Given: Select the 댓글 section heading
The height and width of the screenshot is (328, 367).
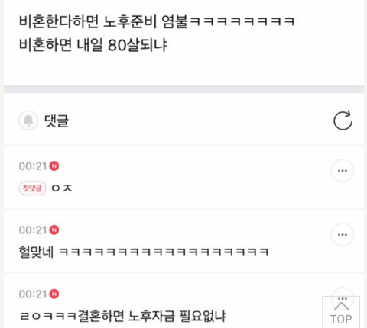Looking at the screenshot, I should coord(57,121).
